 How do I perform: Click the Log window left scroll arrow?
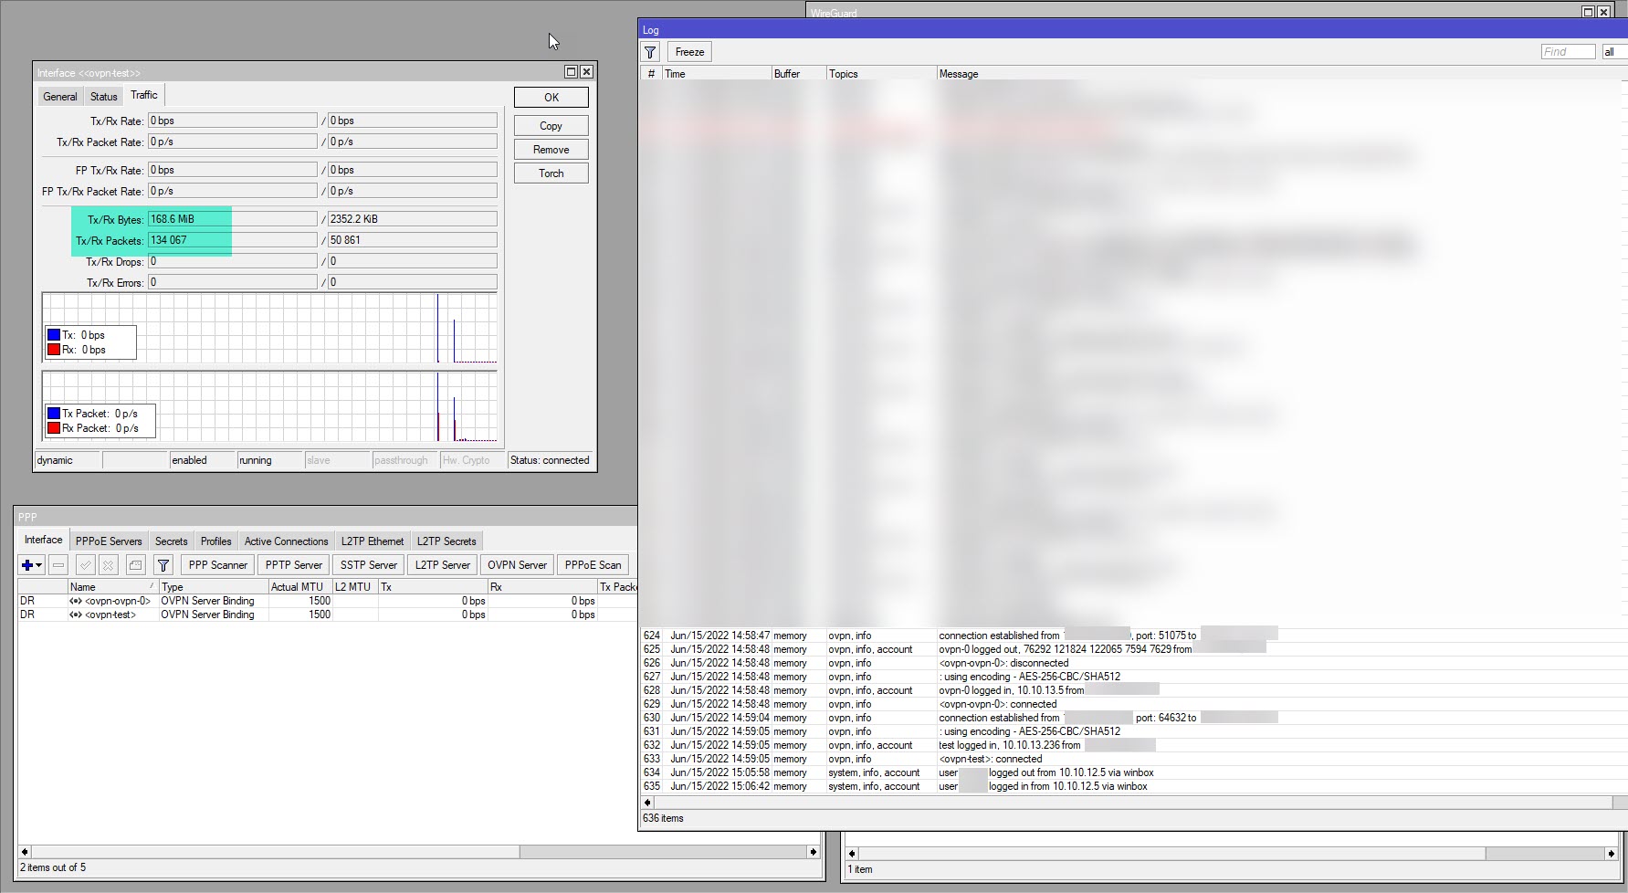tap(647, 803)
